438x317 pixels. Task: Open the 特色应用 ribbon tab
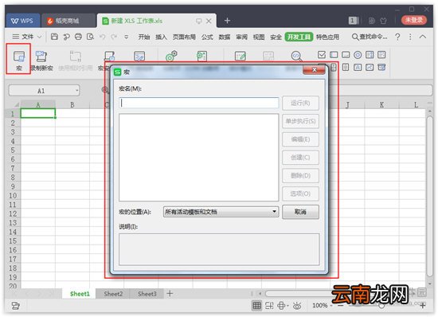coord(327,37)
